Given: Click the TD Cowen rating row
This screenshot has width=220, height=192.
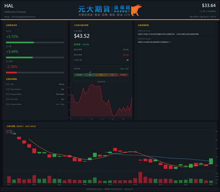Looking at the screenshot, I should click(35, 99).
